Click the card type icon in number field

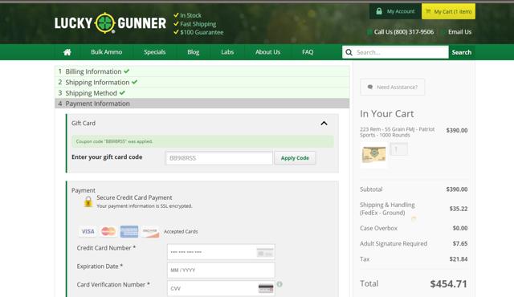pos(265,253)
